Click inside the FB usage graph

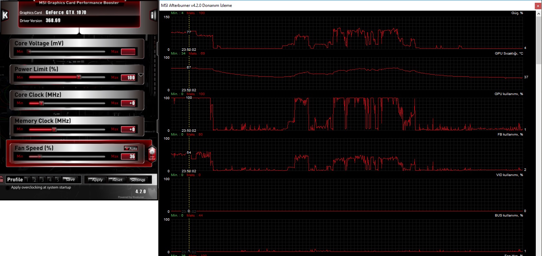[x=347, y=155]
